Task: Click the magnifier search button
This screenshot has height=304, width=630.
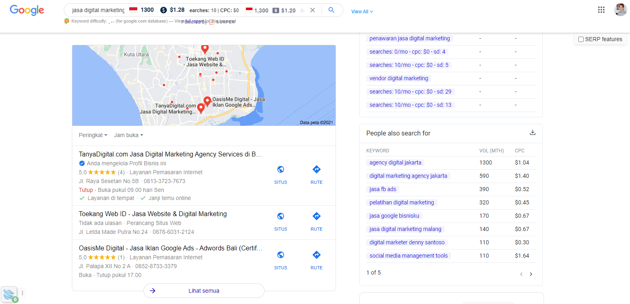Action: 332,10
